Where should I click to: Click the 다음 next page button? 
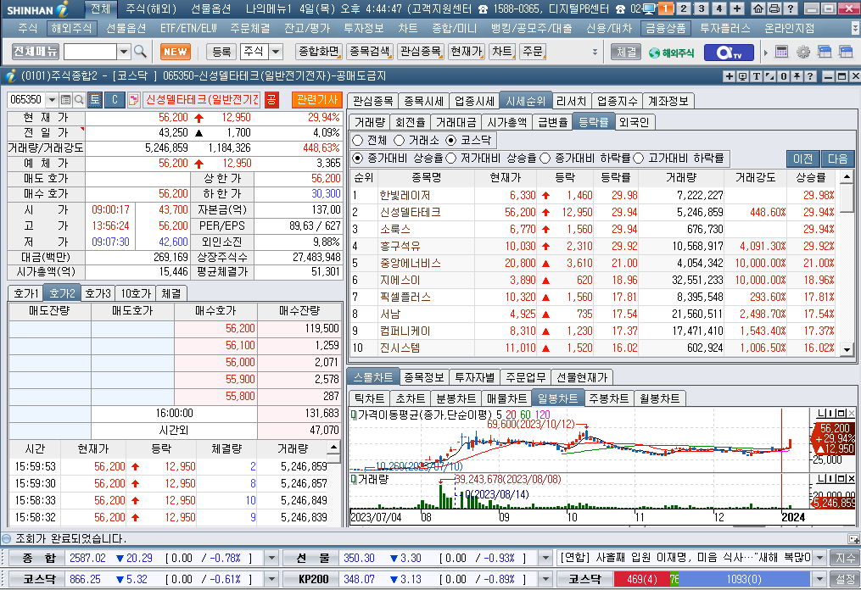coord(837,159)
